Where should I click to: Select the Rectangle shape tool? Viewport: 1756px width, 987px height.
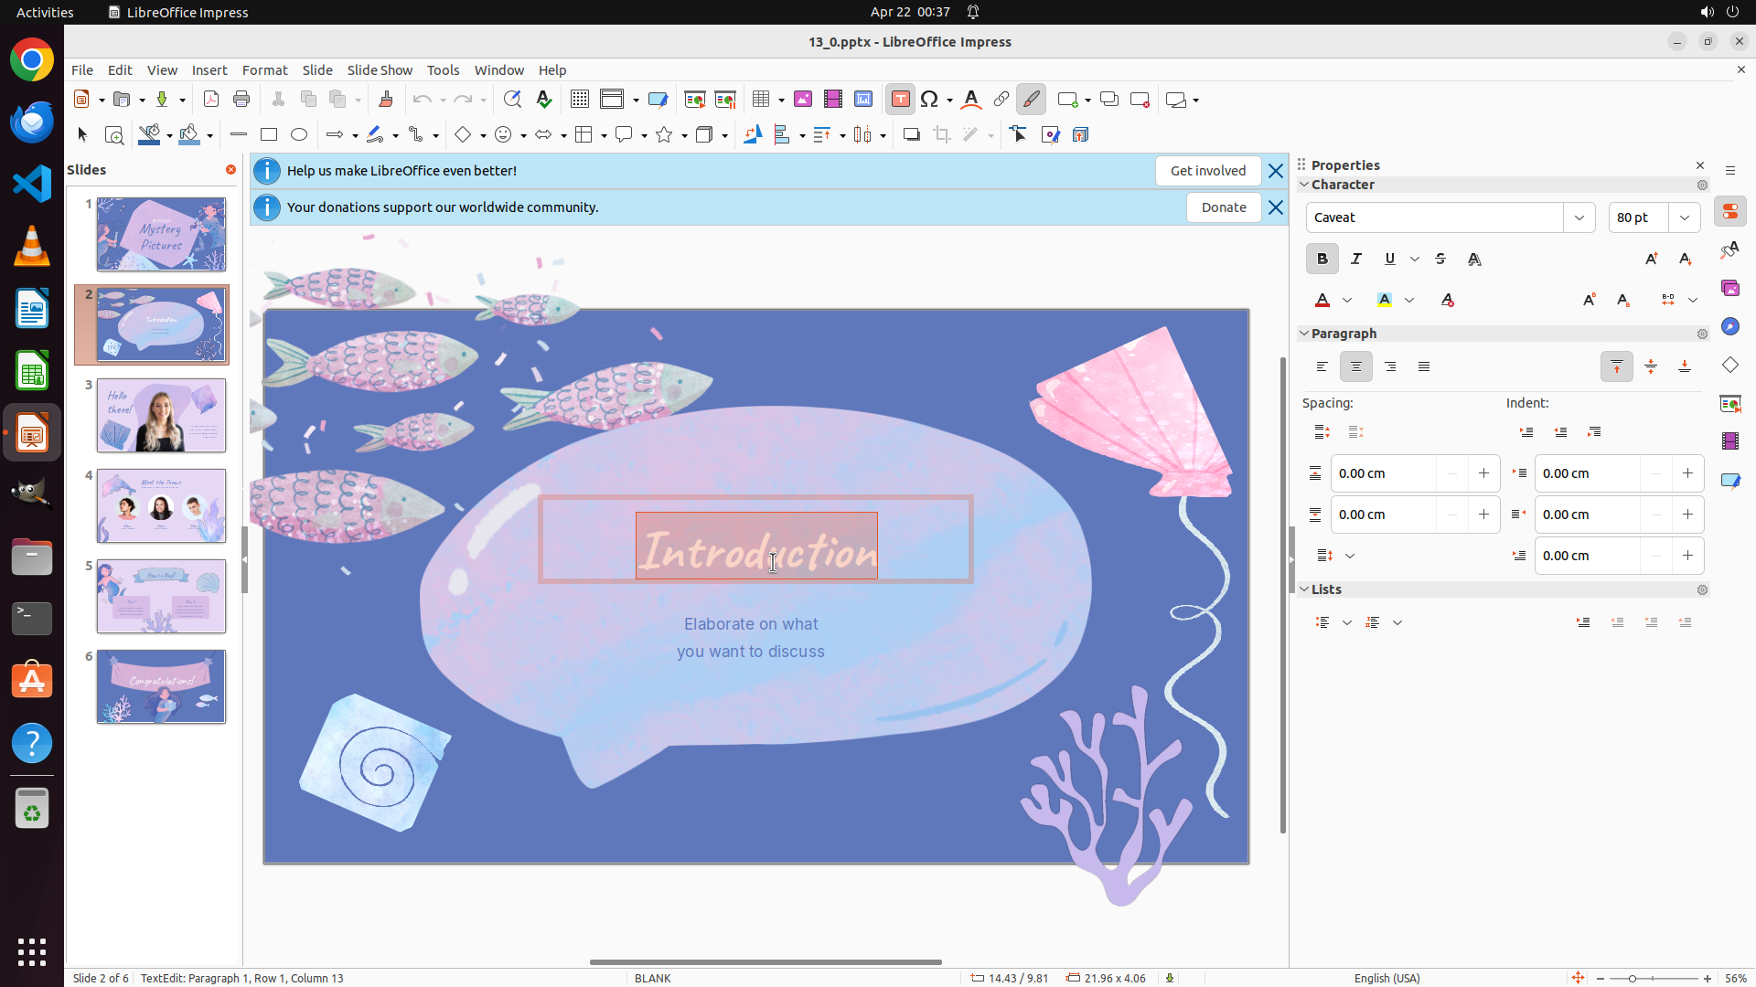coord(269,135)
